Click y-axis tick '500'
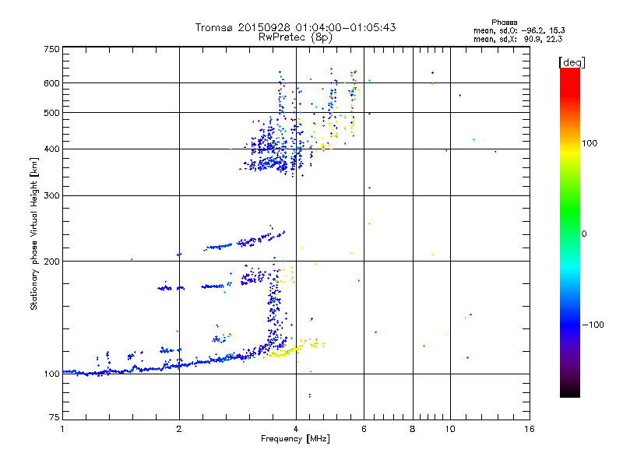Screen dimensions: 623x467 [51, 113]
